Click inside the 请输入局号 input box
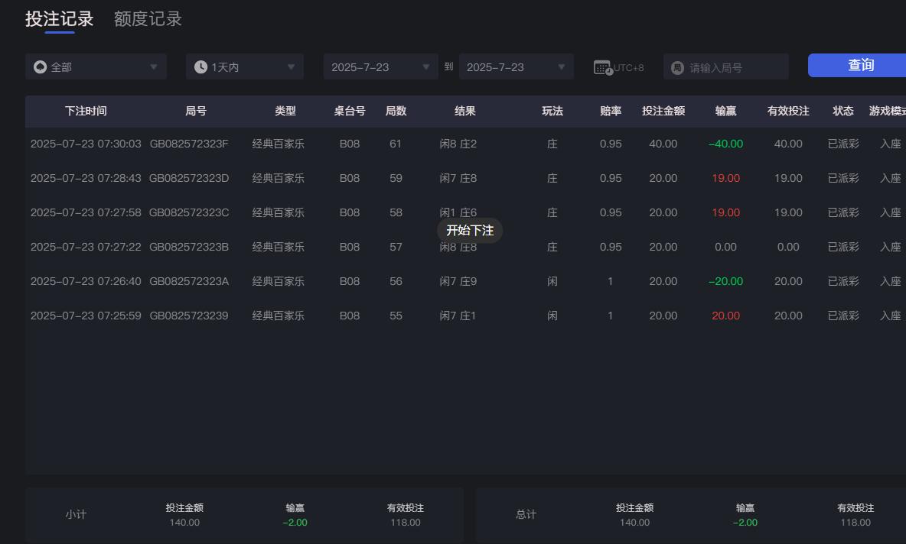Viewport: 906px width, 544px height. coord(727,66)
